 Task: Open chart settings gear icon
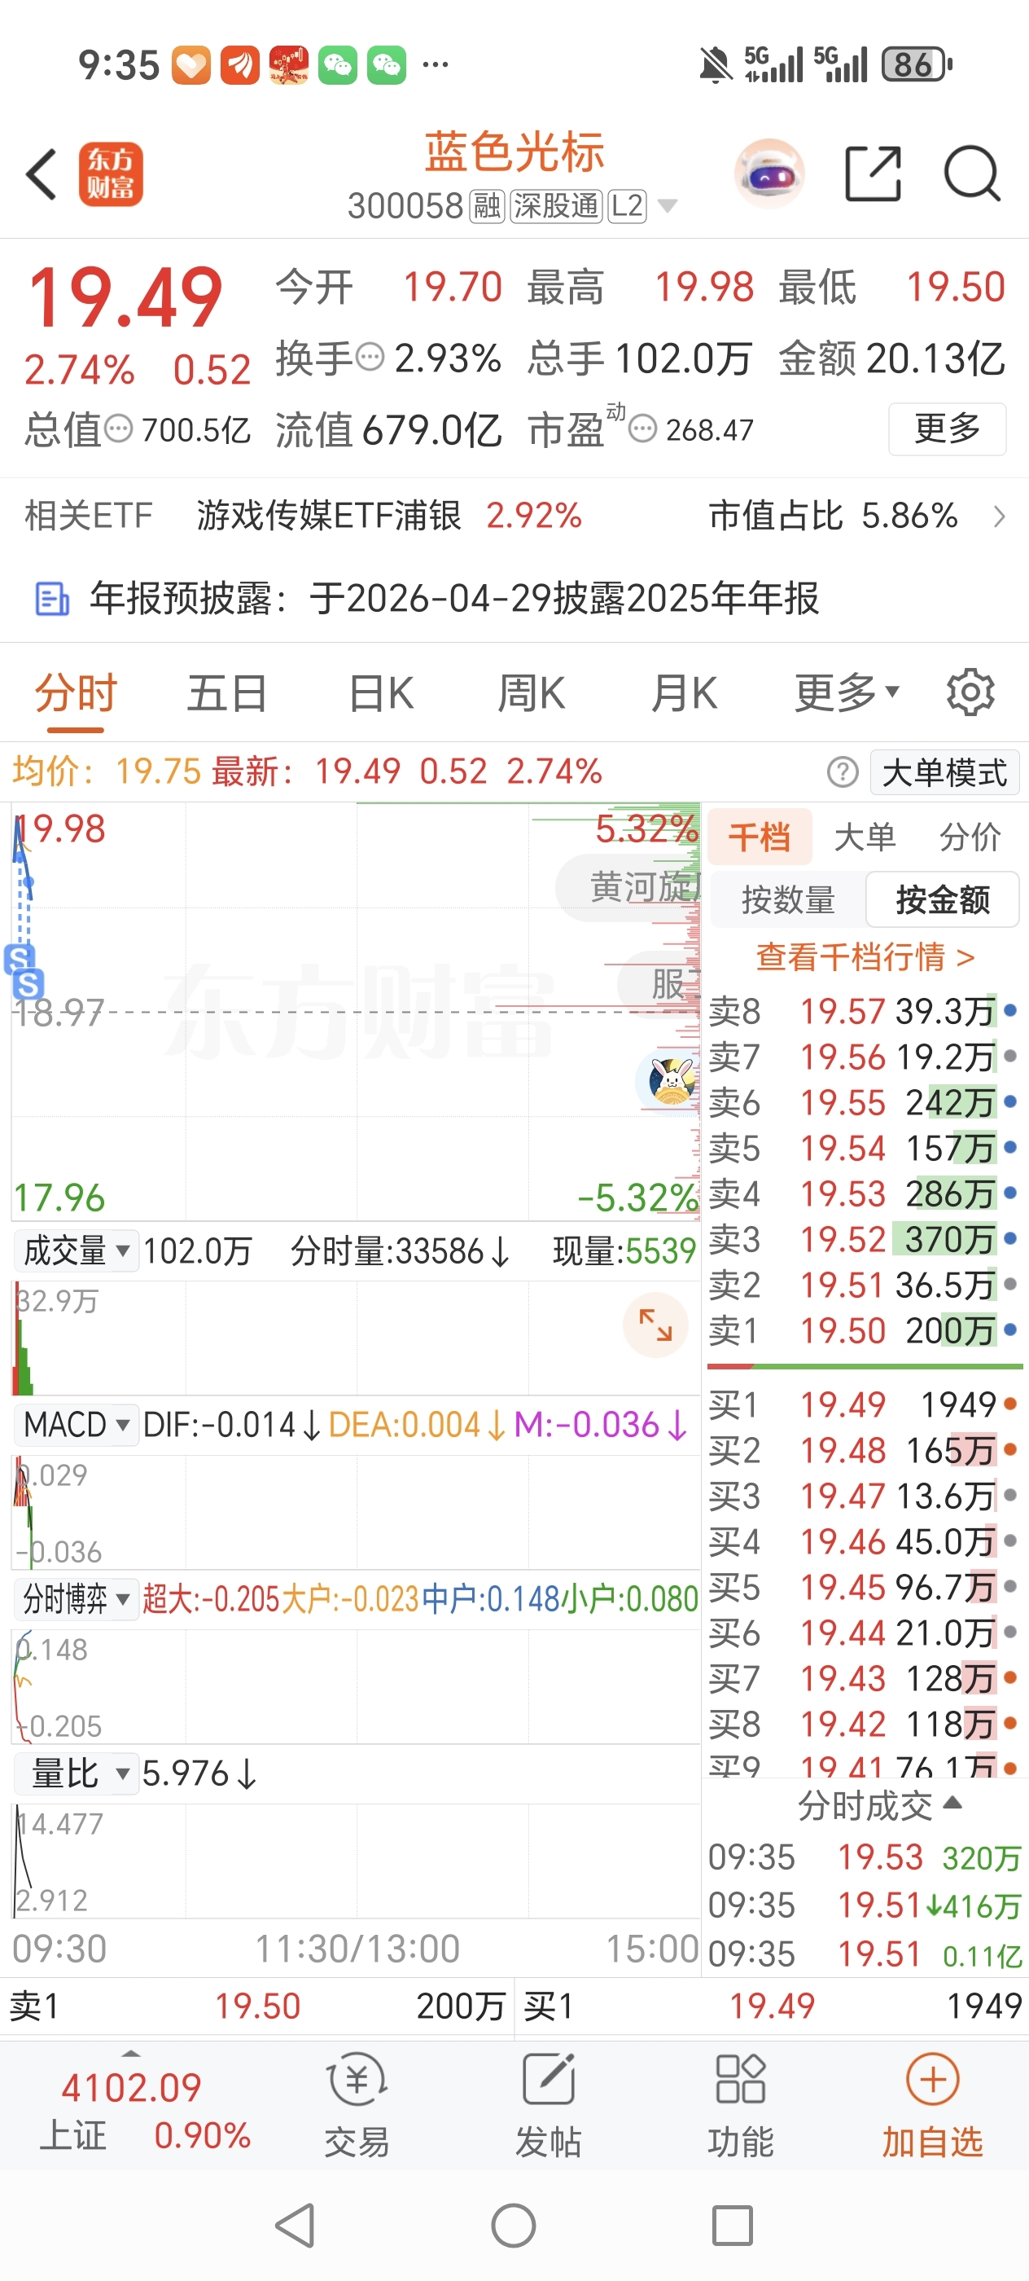coord(970,692)
